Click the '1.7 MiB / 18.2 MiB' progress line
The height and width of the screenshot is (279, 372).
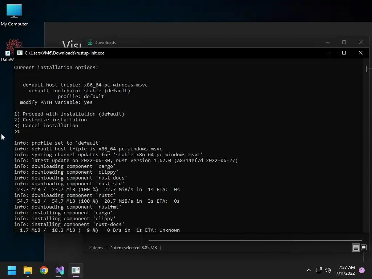coord(100,230)
